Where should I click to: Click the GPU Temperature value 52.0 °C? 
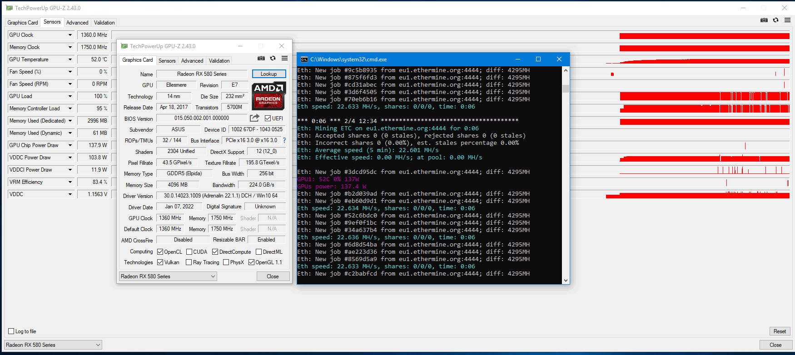[x=93, y=59]
